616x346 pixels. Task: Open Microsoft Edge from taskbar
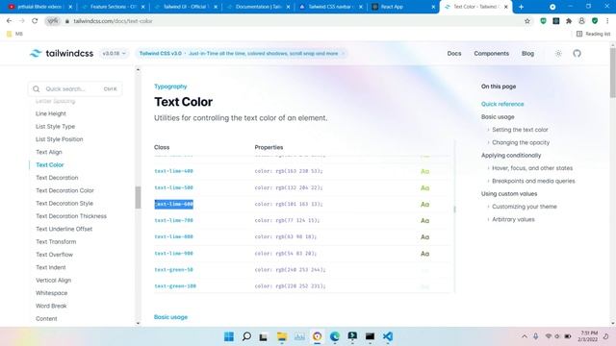[x=335, y=336]
